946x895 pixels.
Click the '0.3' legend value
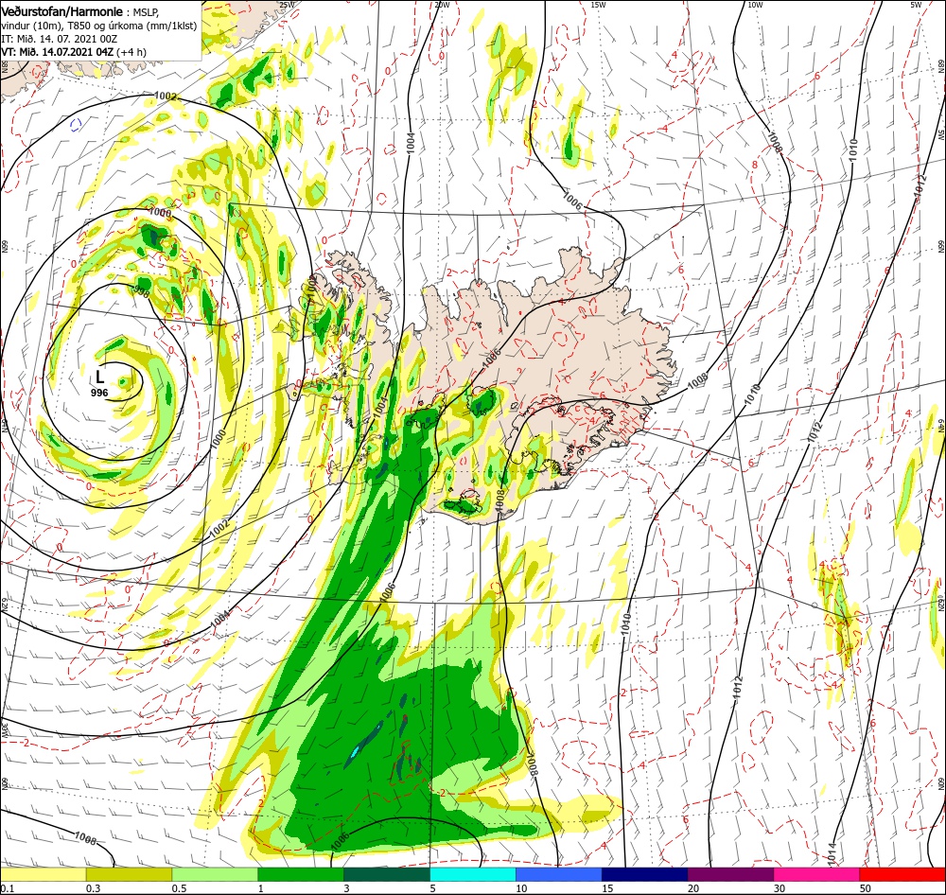[x=93, y=888]
